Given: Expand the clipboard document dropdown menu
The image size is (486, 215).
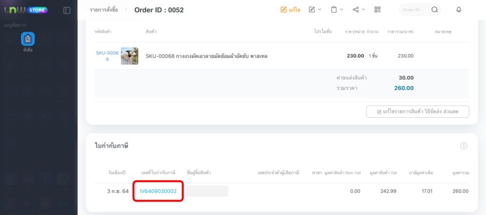Looking at the screenshot, I should point(337,9).
